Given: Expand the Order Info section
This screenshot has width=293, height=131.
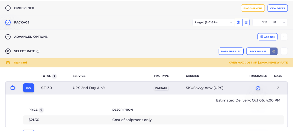Looking at the screenshot, I should [x=8, y=8].
